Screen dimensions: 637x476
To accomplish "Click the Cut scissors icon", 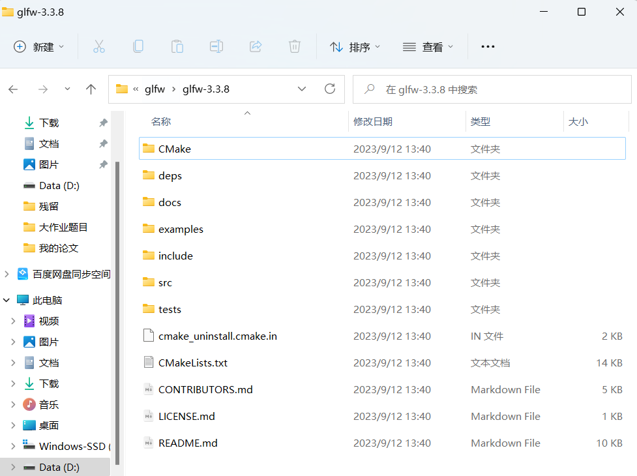I will pyautogui.click(x=98, y=47).
